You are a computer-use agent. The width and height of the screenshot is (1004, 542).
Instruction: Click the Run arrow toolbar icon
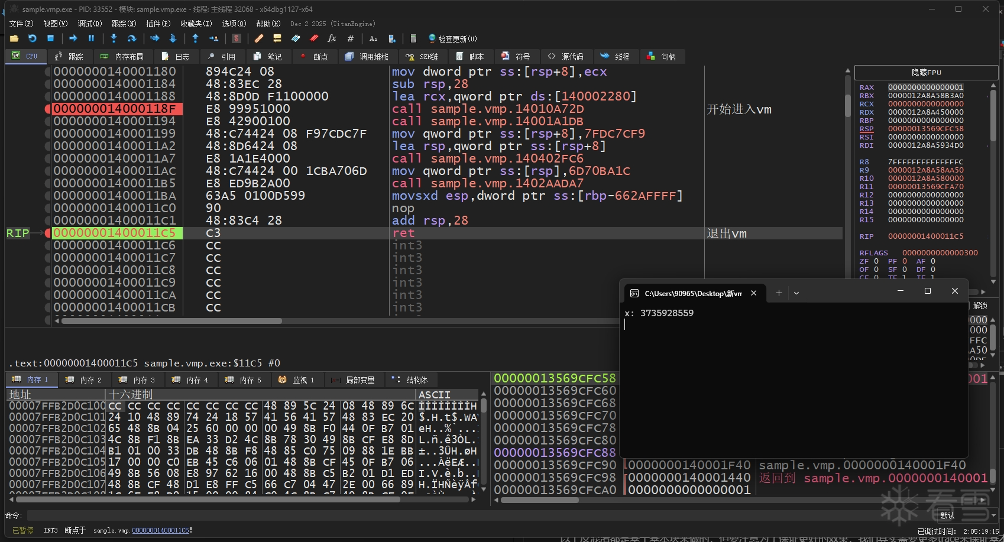(x=73, y=38)
